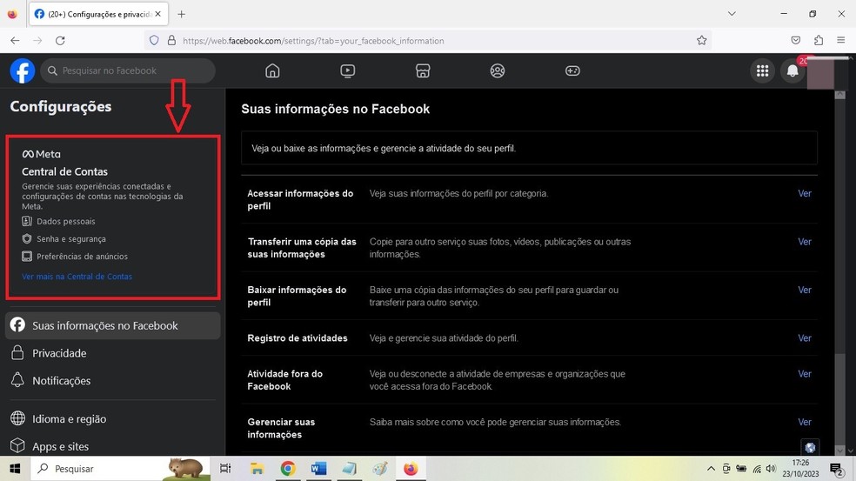Click Ver for Registro de atividades

coord(804,338)
